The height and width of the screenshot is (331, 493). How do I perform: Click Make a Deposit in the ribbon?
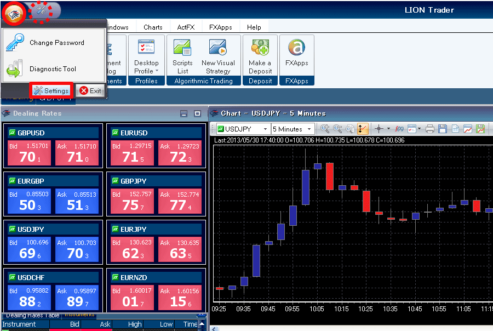point(260,57)
